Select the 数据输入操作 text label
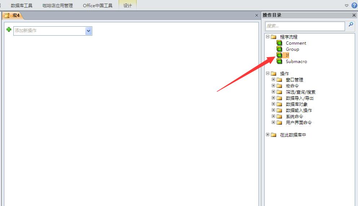 click(299, 111)
